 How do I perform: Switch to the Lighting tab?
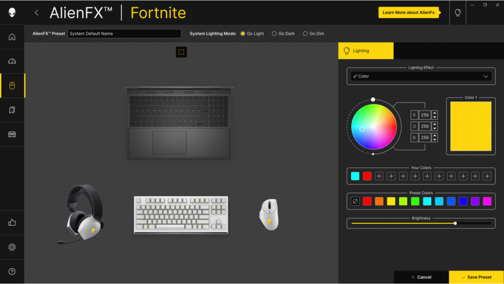point(366,51)
